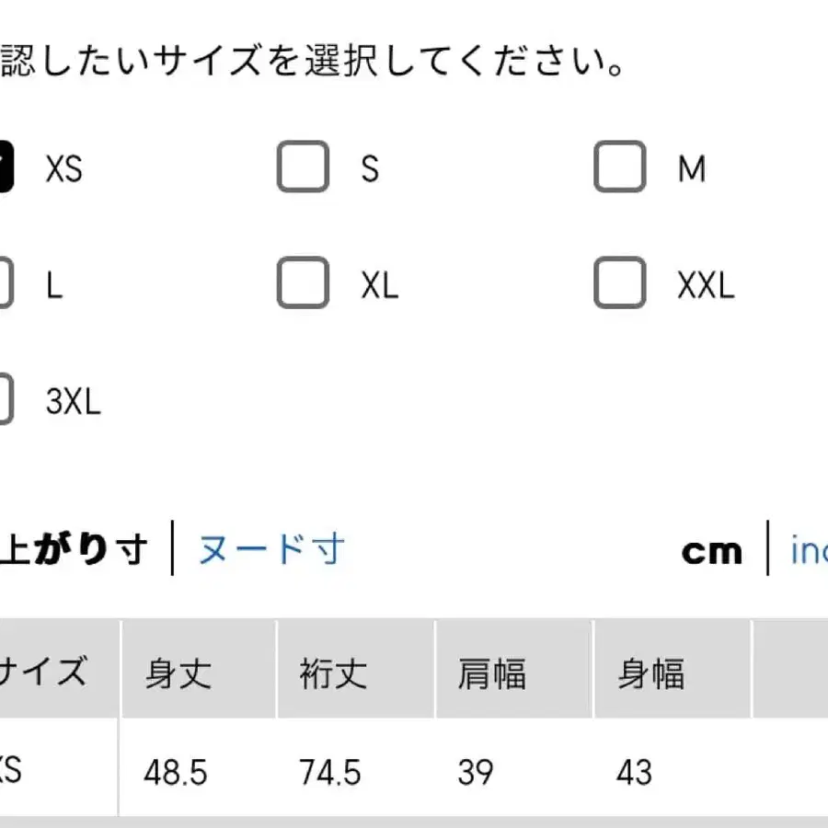Click the サイズ header cell
Viewport: 828px width, 828px height.
(46, 673)
